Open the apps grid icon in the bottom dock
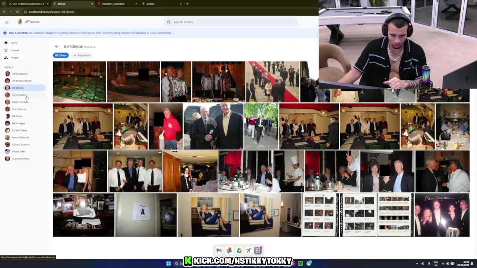 tap(258, 251)
